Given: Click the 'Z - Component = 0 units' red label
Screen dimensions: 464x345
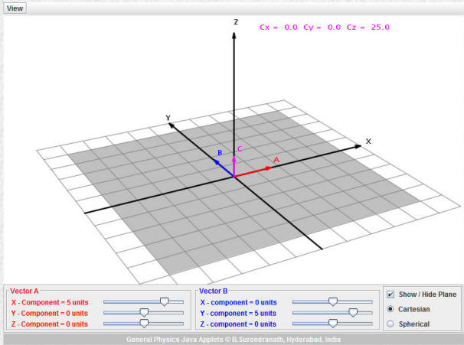Looking at the screenshot, I should click(50, 324).
